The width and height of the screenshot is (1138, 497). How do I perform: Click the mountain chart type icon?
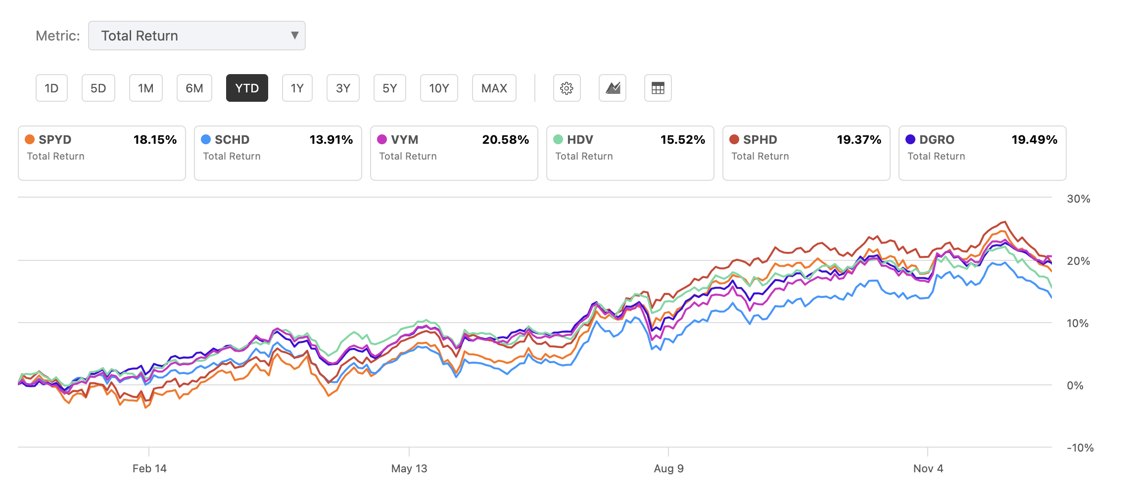point(613,88)
